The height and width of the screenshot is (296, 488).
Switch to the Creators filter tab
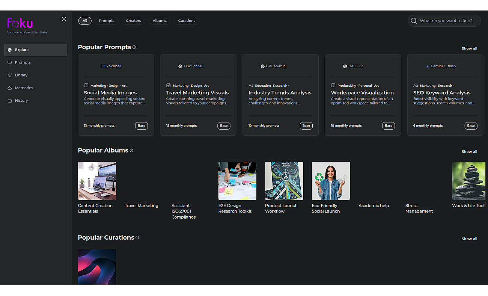(133, 21)
